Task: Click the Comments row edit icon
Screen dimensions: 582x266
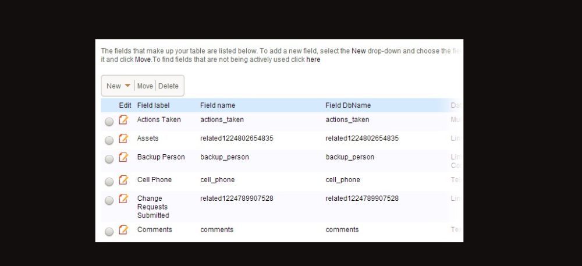Action: tap(123, 230)
